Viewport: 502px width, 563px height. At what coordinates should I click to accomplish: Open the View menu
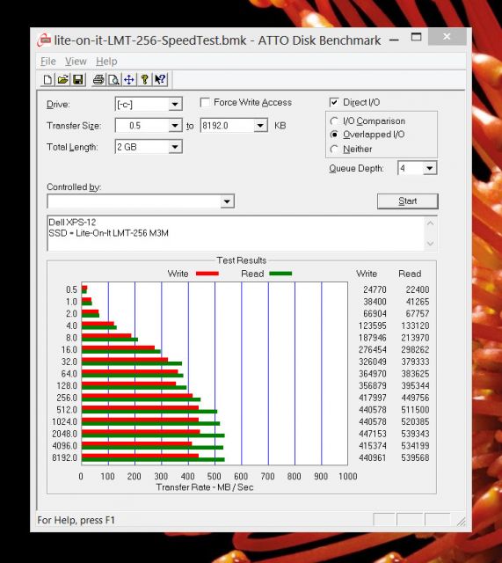pos(76,62)
